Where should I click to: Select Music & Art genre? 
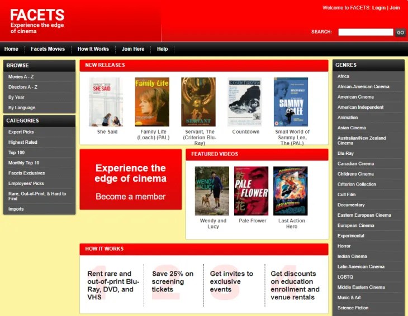(x=349, y=298)
